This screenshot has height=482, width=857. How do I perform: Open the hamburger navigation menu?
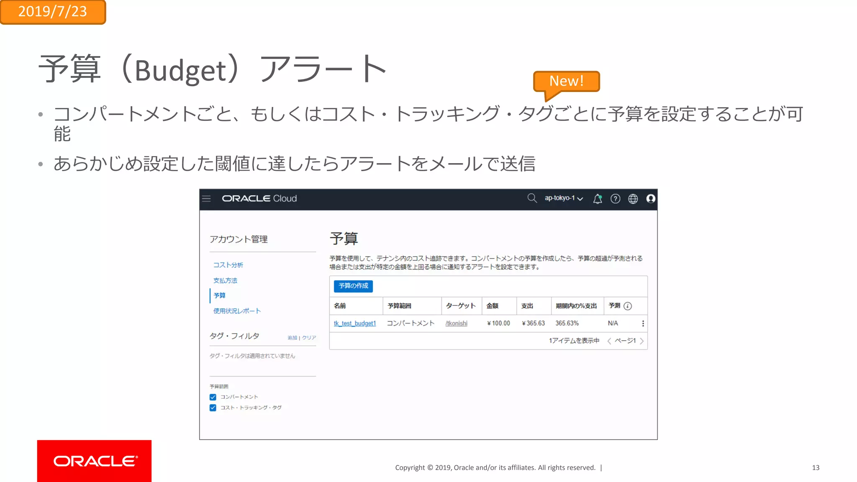[x=206, y=199]
